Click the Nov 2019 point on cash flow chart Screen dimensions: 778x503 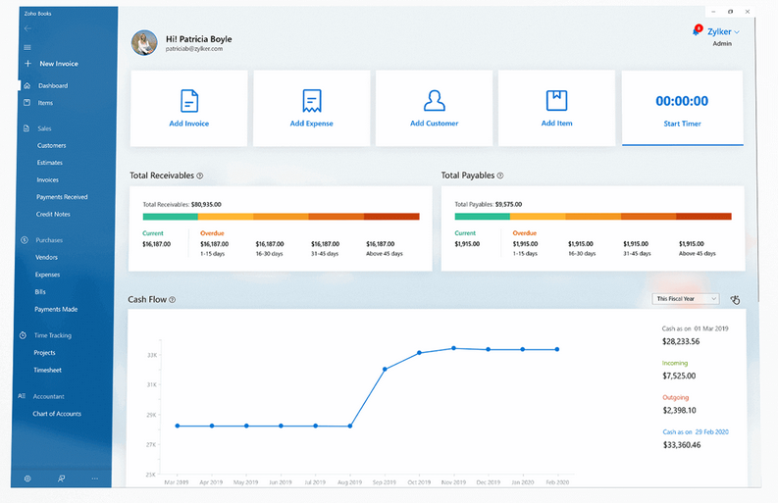tap(453, 348)
